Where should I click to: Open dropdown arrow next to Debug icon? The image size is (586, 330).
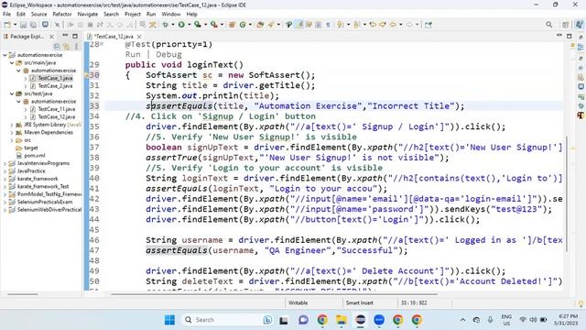point(173,25)
